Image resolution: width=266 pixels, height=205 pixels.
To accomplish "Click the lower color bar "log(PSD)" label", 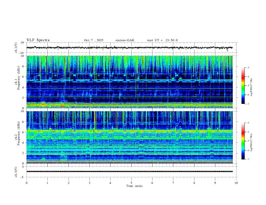I will coord(252,142).
